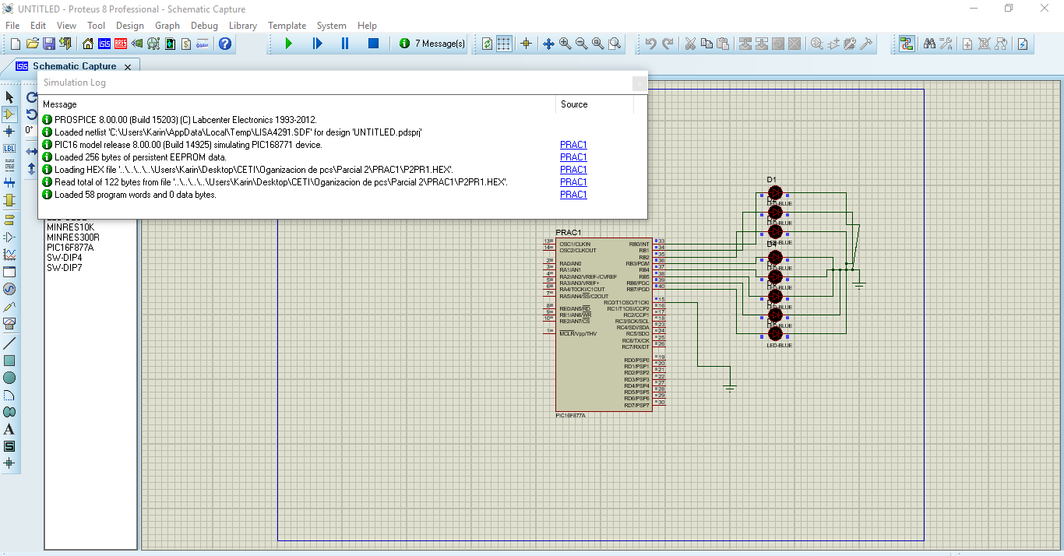The image size is (1064, 556).
Task: Open PRAC1 link on the PIC16 model row
Action: pos(573,145)
